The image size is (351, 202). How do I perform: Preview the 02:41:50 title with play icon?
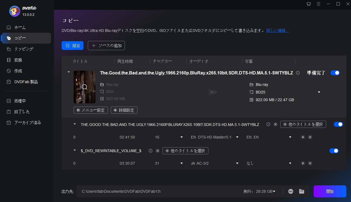(x=303, y=137)
